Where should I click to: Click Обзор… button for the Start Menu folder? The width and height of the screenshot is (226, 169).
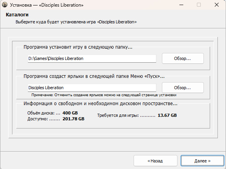183,88
